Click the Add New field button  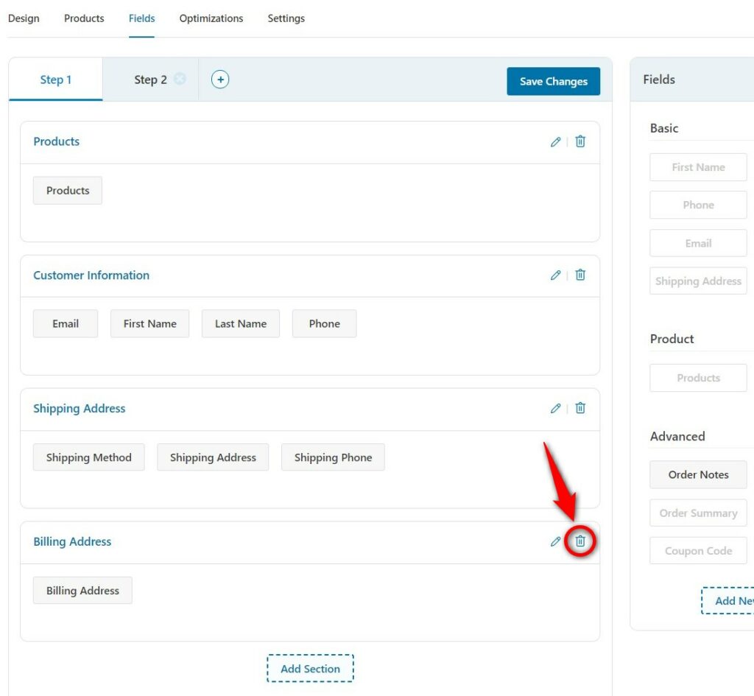pos(727,600)
